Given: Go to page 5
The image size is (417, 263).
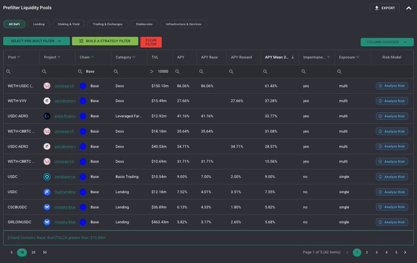Looking at the screenshot, I should click(396, 253).
